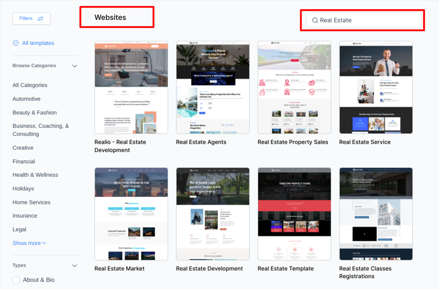The image size is (439, 289).
Task: Click the Filters button
Action: [31, 18]
